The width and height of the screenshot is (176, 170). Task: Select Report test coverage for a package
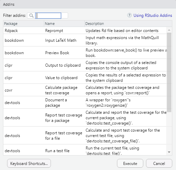click(x=64, y=118)
